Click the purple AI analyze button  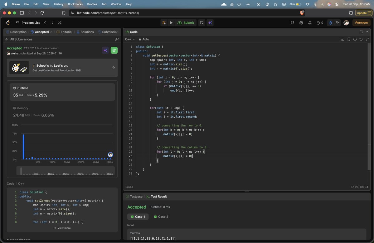coord(105,50)
